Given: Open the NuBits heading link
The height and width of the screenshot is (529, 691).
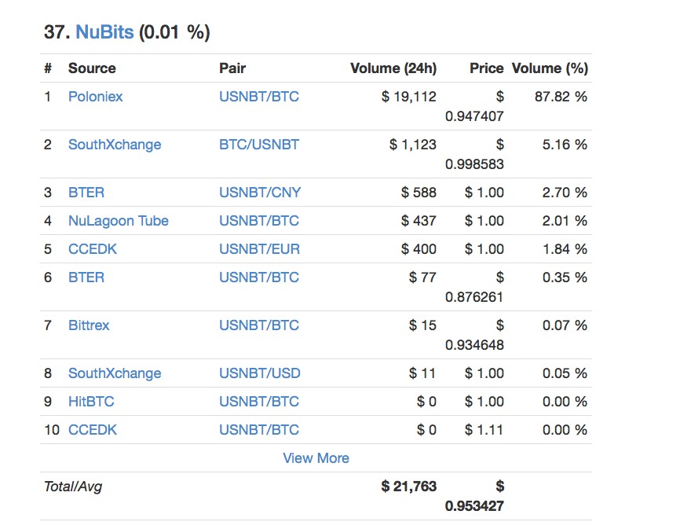Looking at the screenshot, I should click(104, 32).
